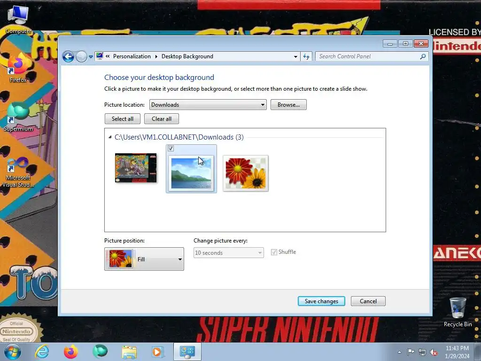The height and width of the screenshot is (361, 481).
Task: Open Windows Media Player from the taskbar
Action: pos(158,352)
